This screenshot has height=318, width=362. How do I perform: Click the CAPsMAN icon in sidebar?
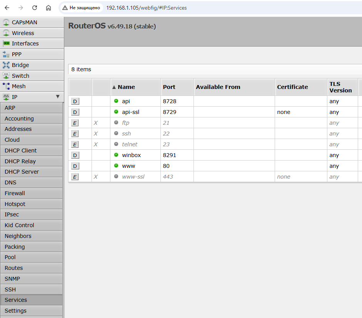point(6,22)
